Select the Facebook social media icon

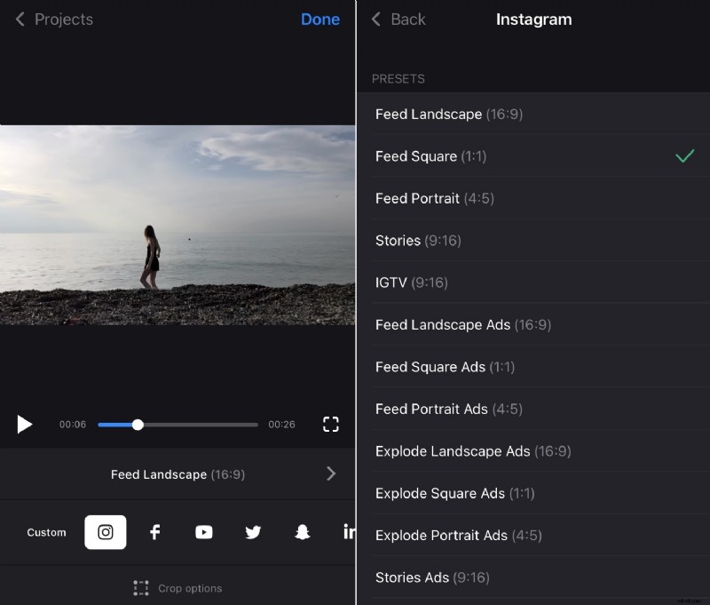tap(154, 531)
